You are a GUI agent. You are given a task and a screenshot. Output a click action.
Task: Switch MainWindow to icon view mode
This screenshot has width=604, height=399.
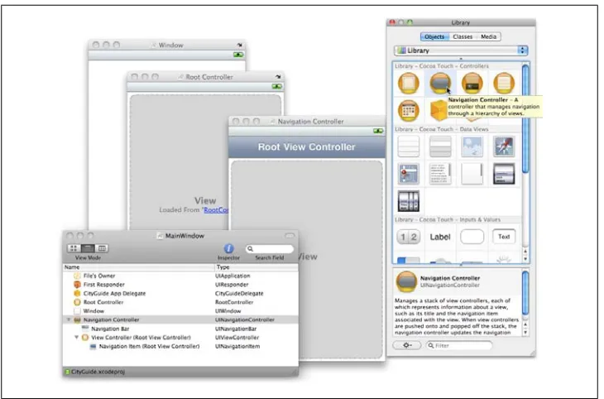(x=74, y=248)
